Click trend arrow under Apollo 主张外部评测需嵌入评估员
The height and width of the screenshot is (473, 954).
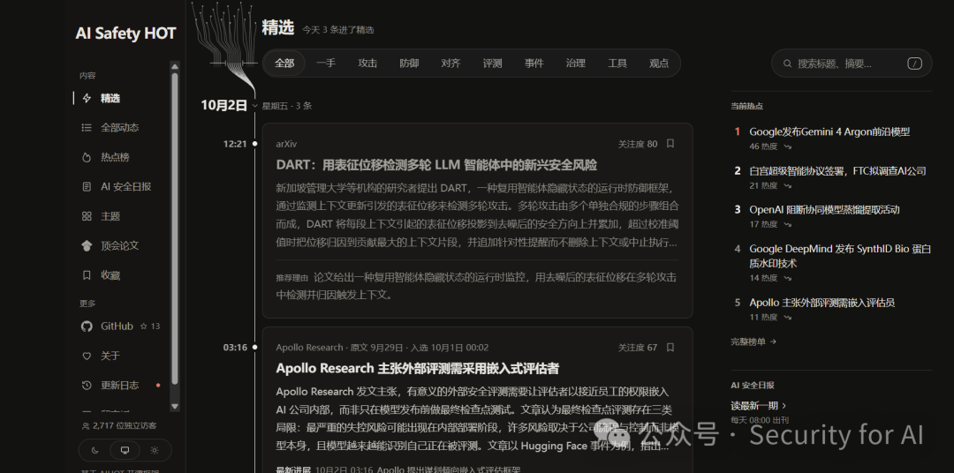point(787,318)
